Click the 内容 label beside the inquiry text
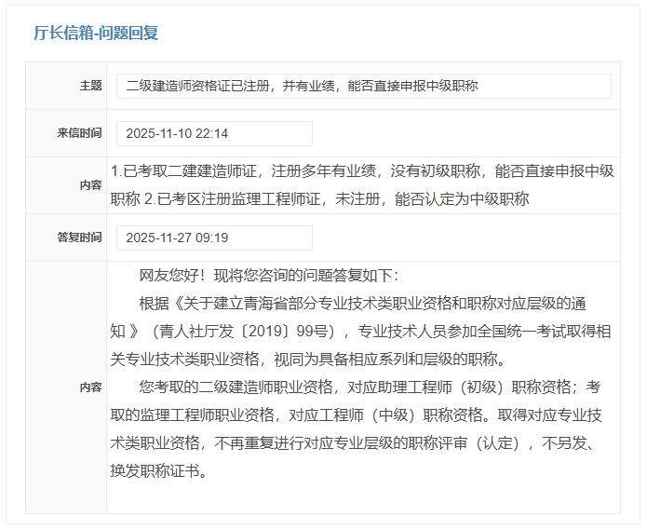The width and height of the screenshot is (647, 530). coord(90,185)
